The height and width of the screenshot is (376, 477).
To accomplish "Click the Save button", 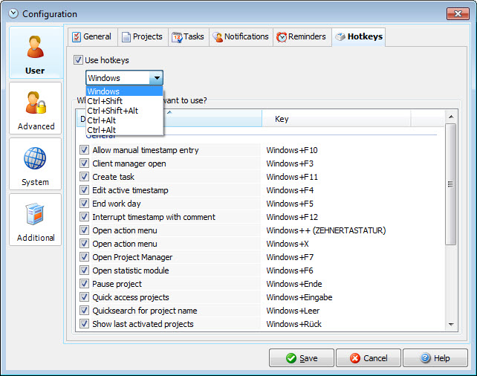I will pos(301,358).
